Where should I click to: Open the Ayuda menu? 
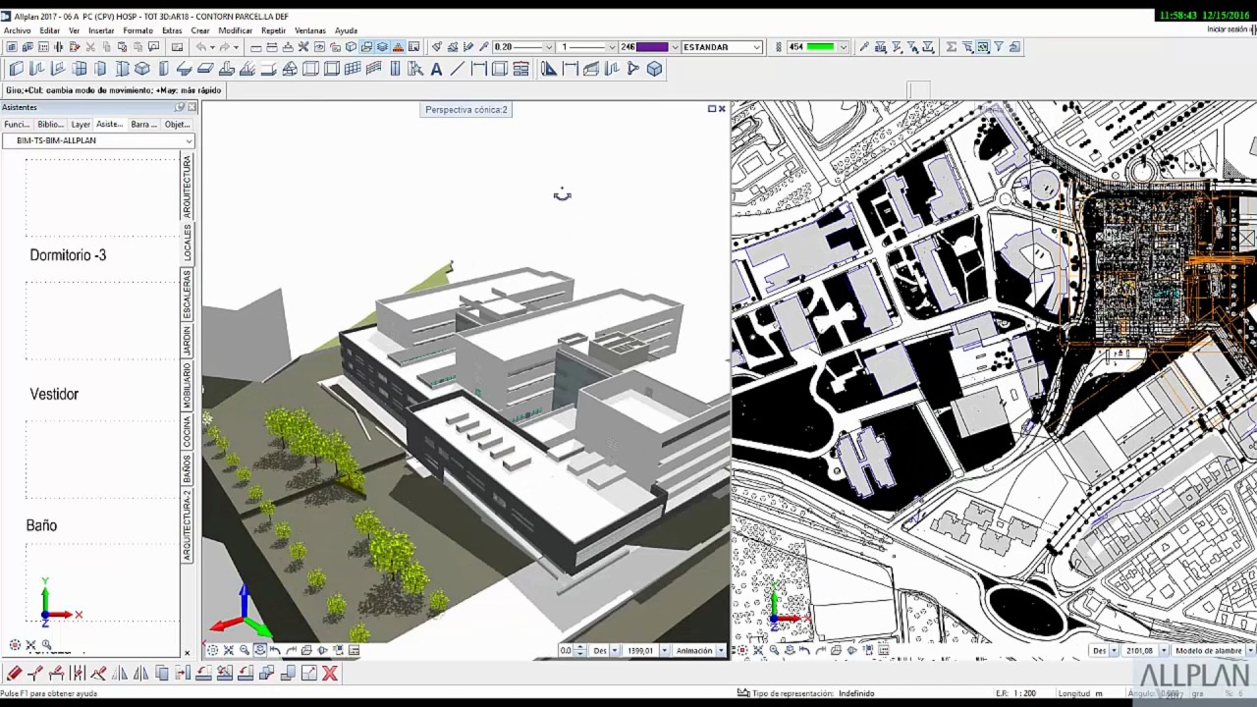[346, 30]
